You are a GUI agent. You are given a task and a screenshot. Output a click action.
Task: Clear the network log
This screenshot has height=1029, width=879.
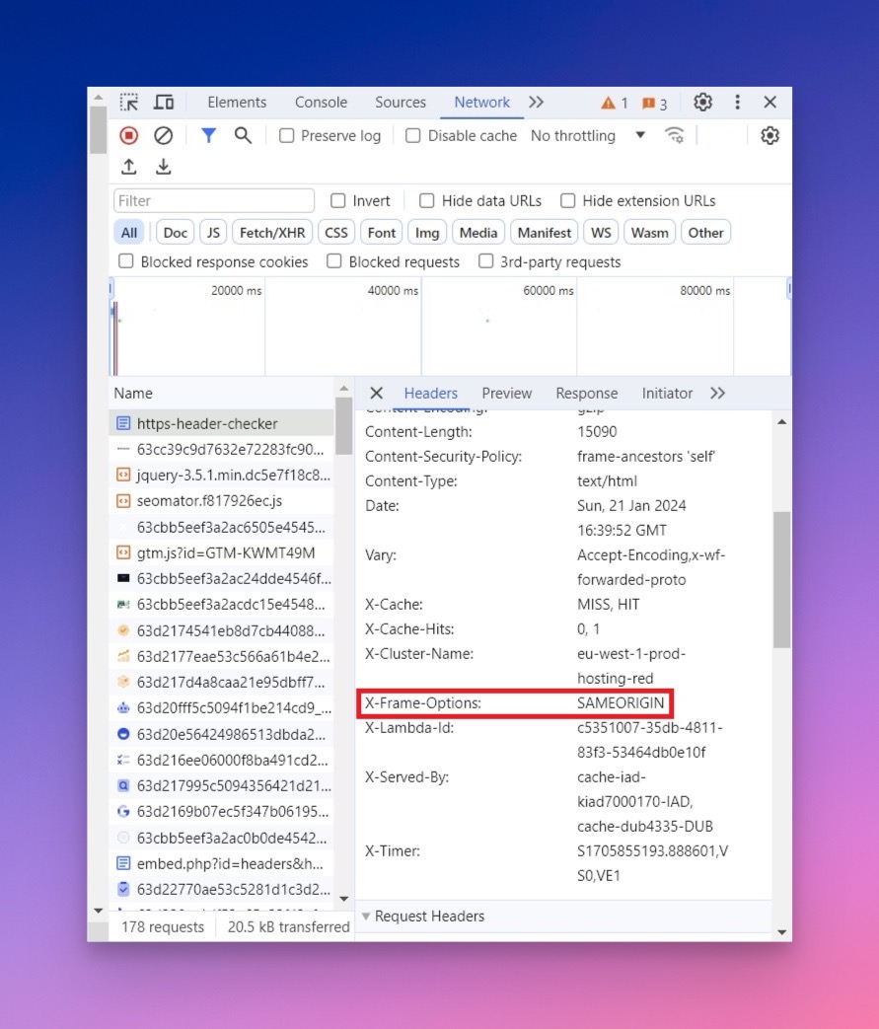click(164, 135)
